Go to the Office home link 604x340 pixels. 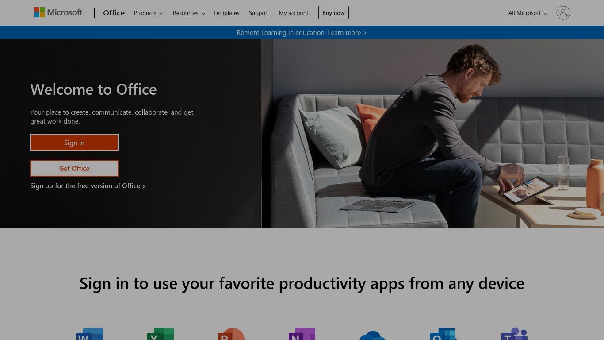(114, 13)
